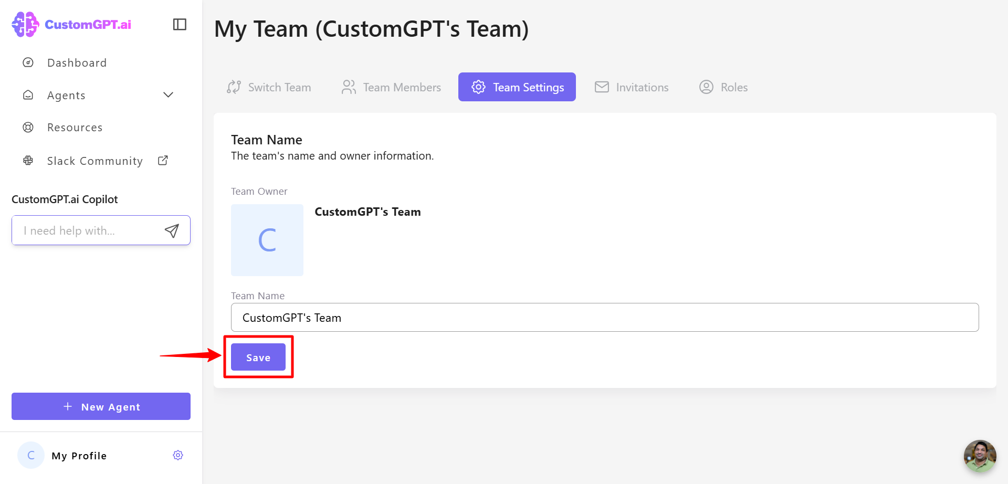Select the Team Settings tab
This screenshot has height=484, width=1008.
[517, 87]
